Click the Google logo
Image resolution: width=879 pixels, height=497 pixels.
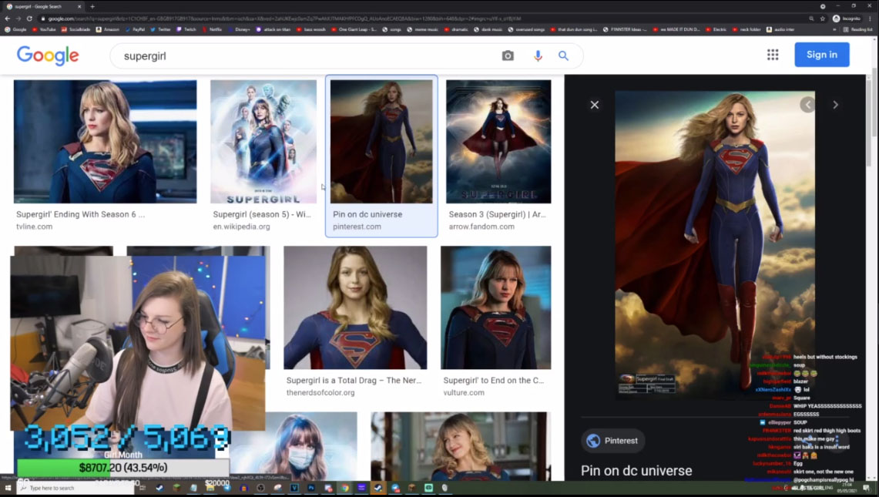48,55
